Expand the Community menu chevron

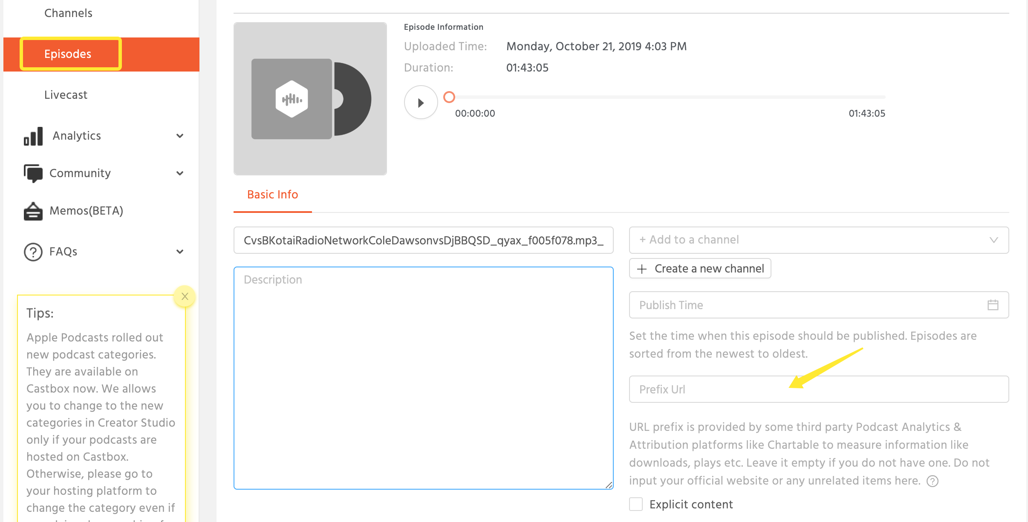tap(180, 173)
